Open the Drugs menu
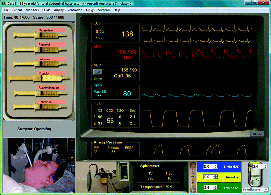This screenshot has width=271, height=195. [90, 10]
